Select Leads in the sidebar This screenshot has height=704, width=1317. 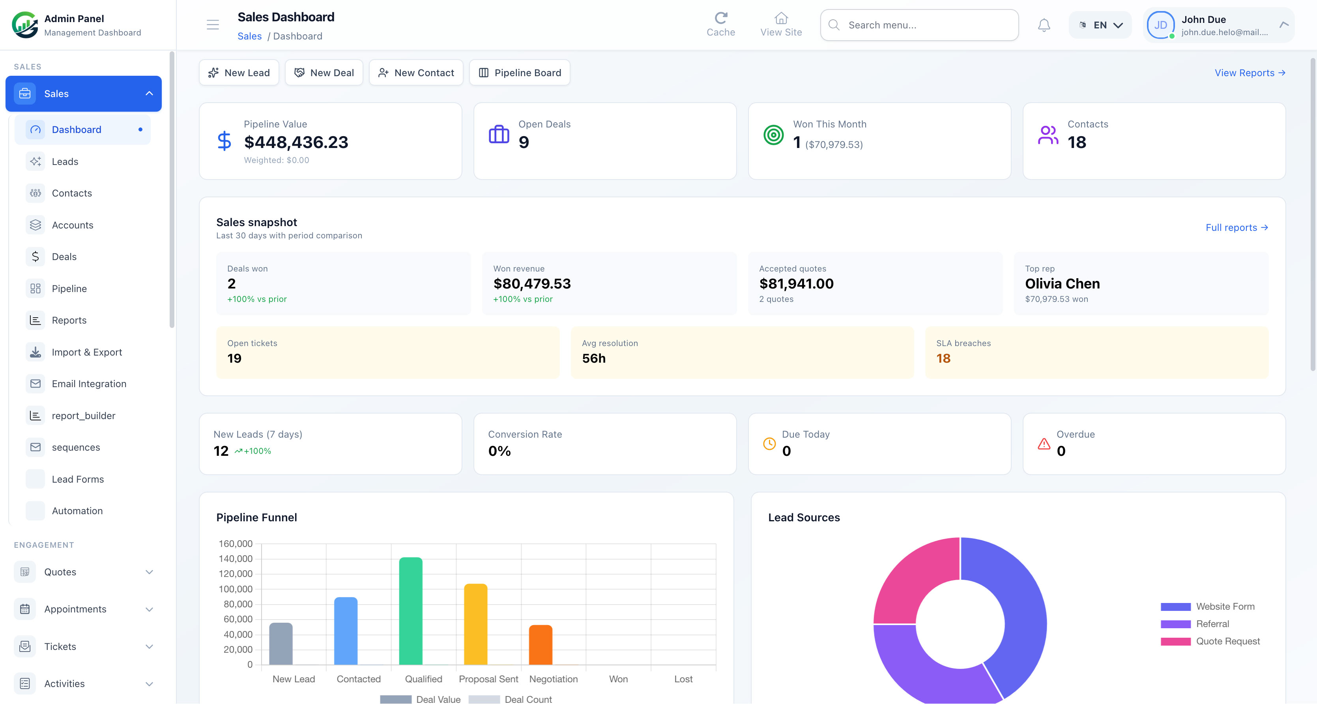[82, 161]
